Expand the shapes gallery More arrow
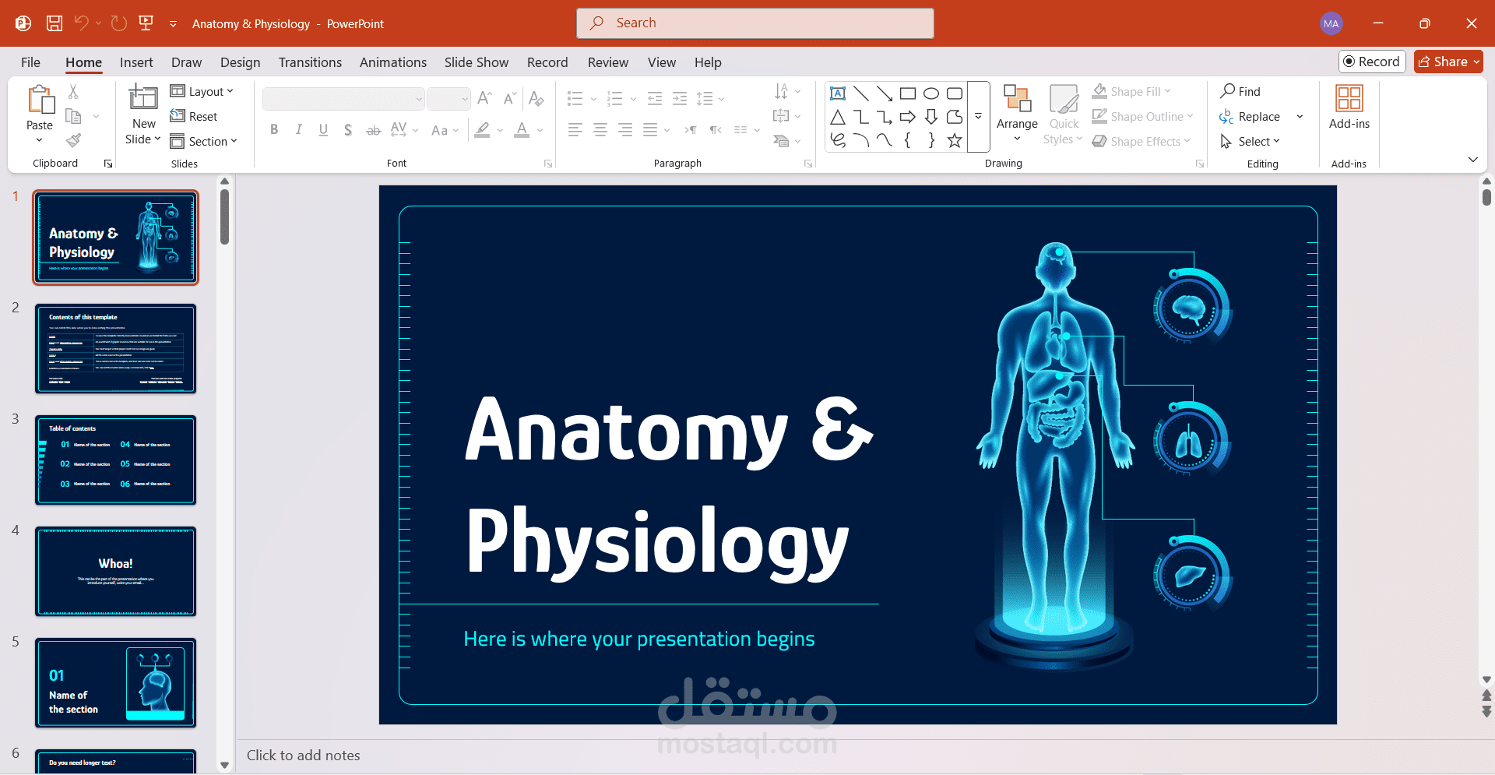 [979, 117]
